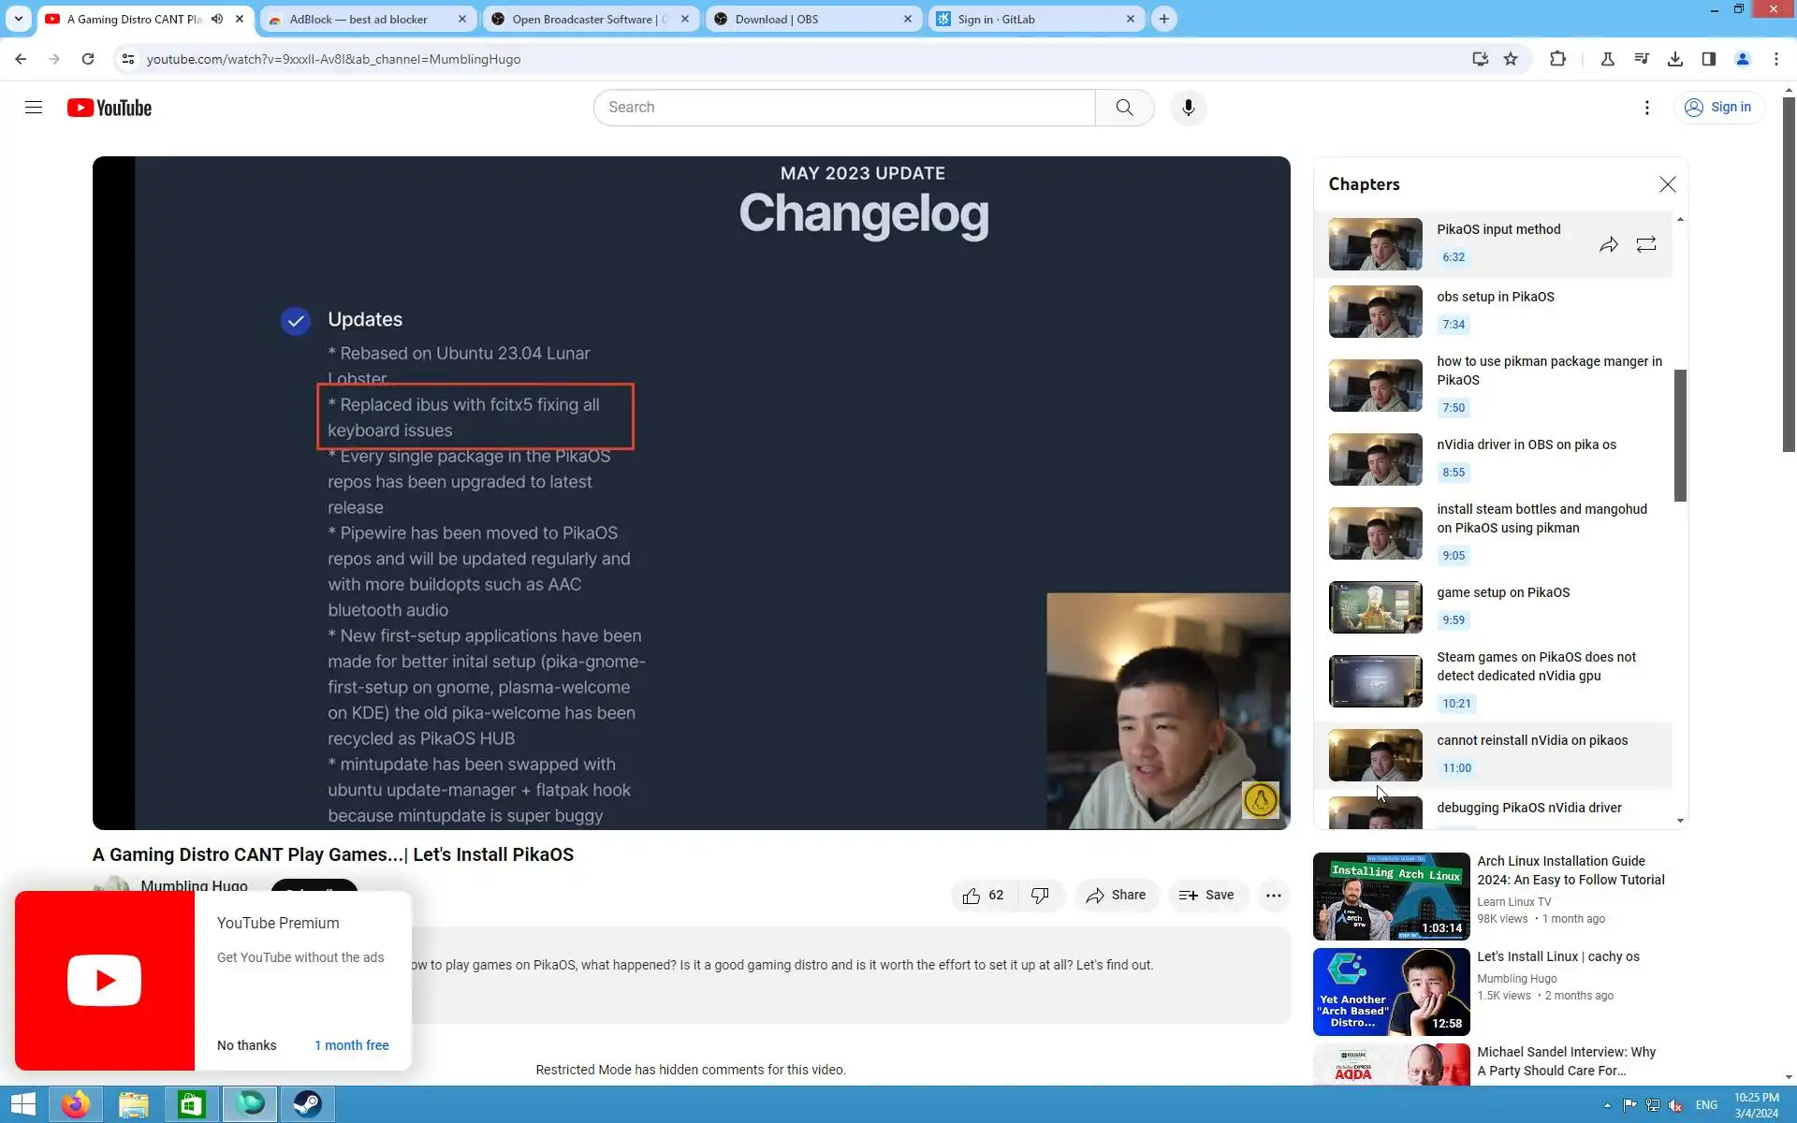Switch to the AdBlock tab
The image size is (1797, 1123).
pyautogui.click(x=358, y=19)
